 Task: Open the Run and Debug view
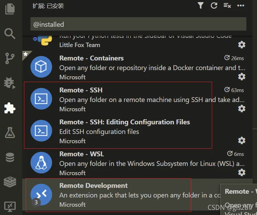[10, 83]
